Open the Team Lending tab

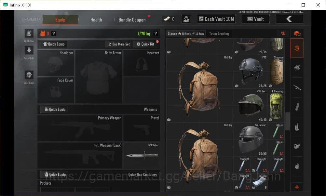(220, 33)
